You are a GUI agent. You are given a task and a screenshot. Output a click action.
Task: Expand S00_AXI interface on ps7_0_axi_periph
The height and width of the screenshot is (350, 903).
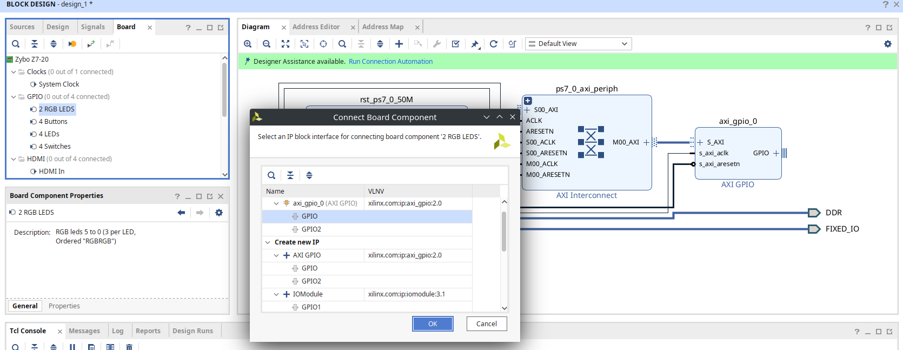point(527,110)
